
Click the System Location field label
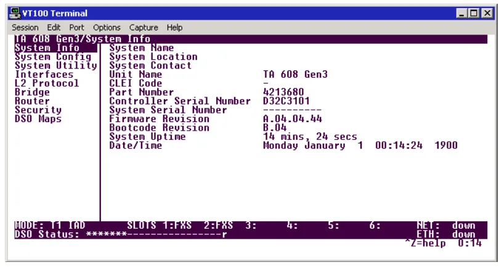[x=153, y=57]
